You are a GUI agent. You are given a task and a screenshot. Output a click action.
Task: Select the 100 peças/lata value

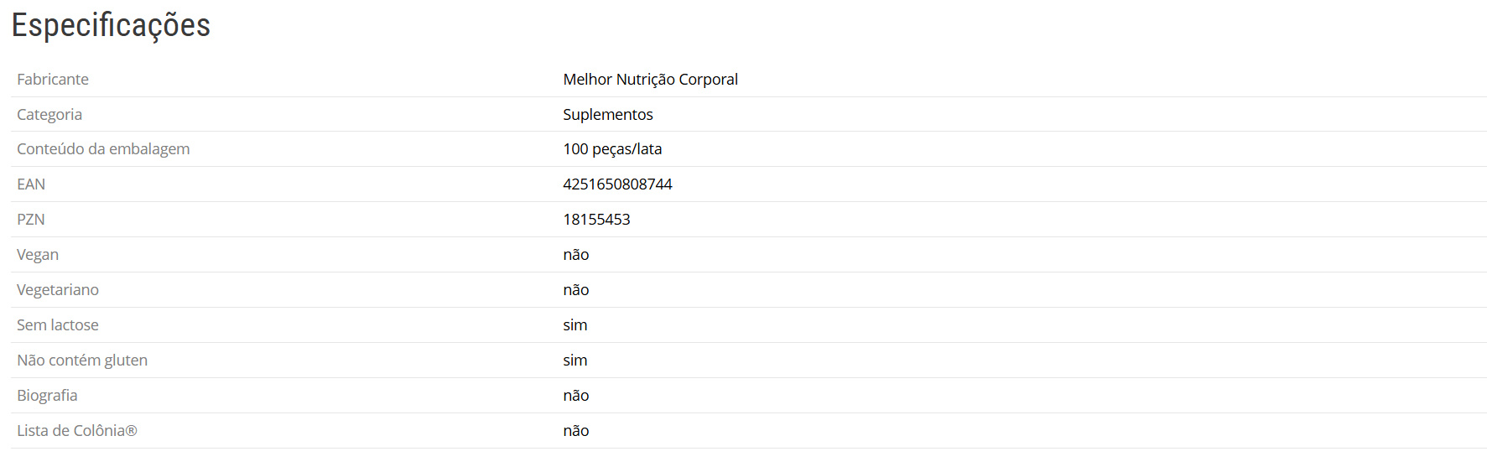click(612, 149)
